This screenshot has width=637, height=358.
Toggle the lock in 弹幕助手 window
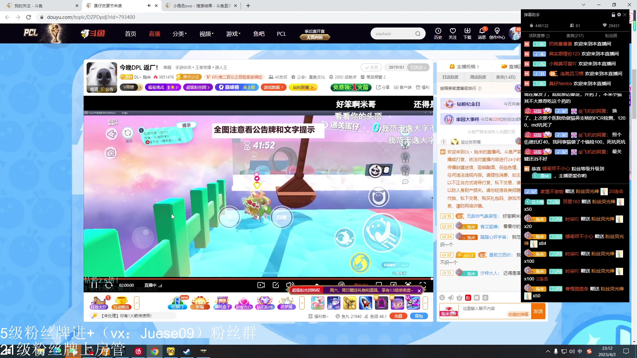(x=613, y=15)
